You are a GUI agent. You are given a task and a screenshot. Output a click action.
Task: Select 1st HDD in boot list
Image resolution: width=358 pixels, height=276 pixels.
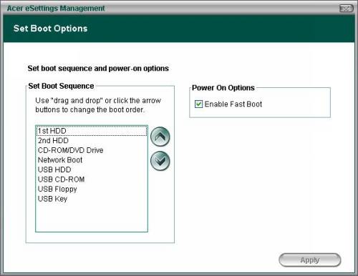92,131
